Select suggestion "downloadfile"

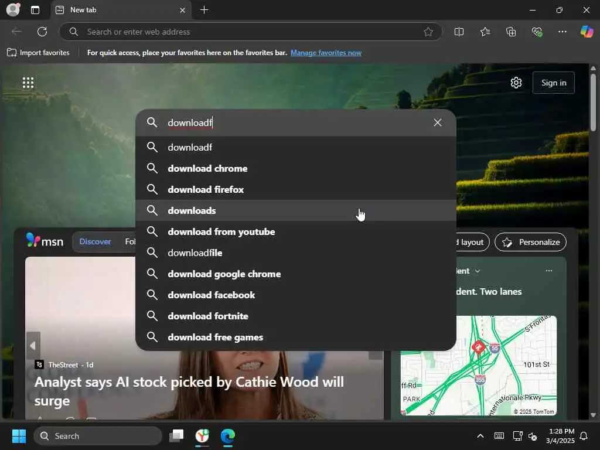[296, 253]
